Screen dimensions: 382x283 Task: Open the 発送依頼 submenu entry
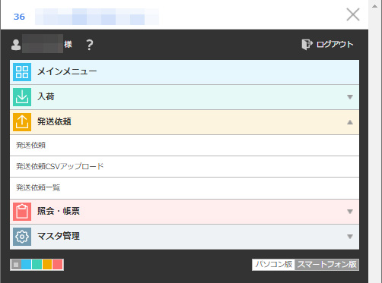(x=184, y=146)
